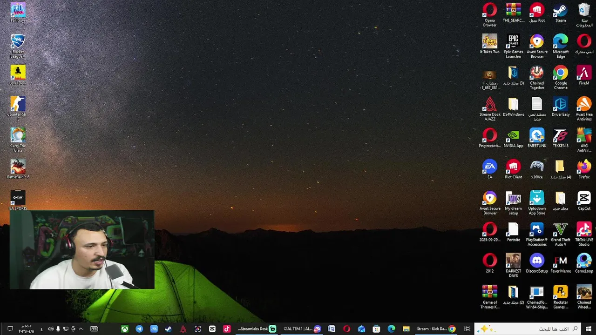Viewport: 596px width, 335px height.
Task: Launch Google Chrome from the desktop
Action: pos(561,77)
